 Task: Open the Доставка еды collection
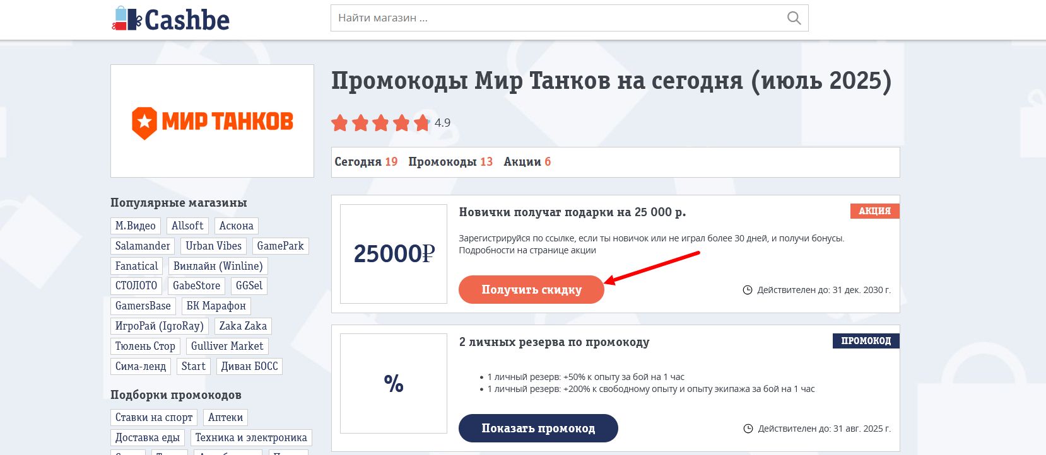click(x=148, y=437)
